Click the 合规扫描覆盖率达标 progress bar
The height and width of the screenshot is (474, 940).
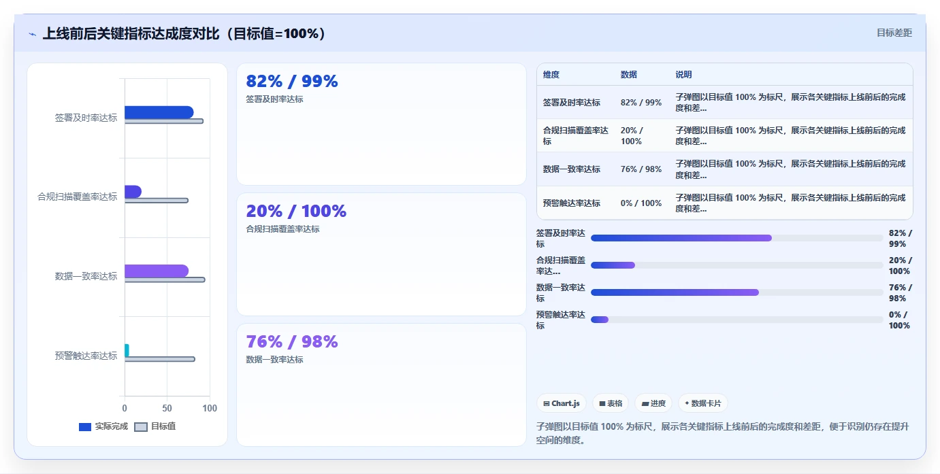(x=737, y=265)
